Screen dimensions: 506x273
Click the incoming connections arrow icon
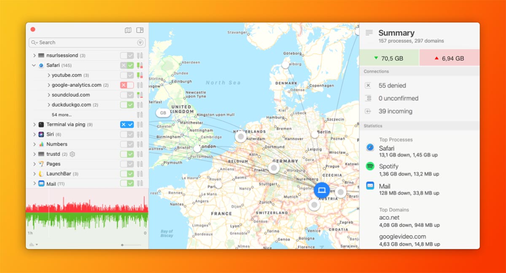[368, 111]
